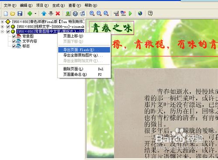Open the 项目(P) menu
This screenshot has width=218, height=160.
pyautogui.click(x=42, y=6)
